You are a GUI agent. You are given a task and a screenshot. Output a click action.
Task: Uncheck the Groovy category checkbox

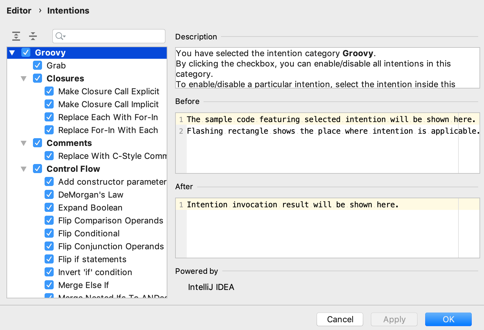[26, 52]
